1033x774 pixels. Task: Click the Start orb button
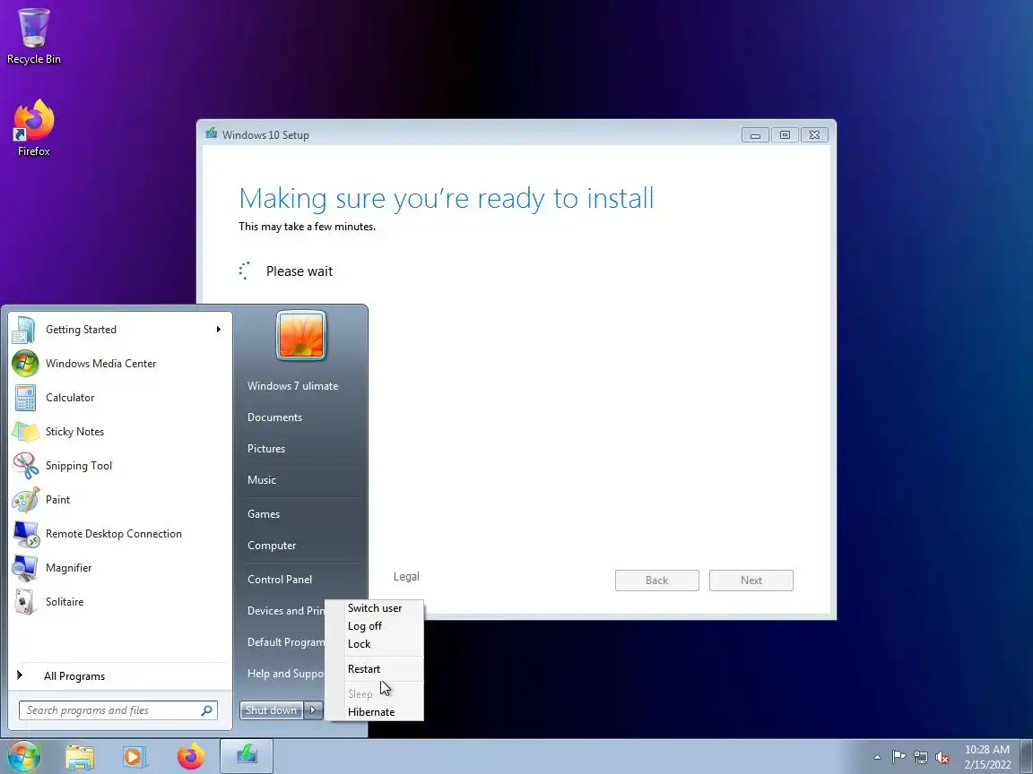[x=23, y=757]
